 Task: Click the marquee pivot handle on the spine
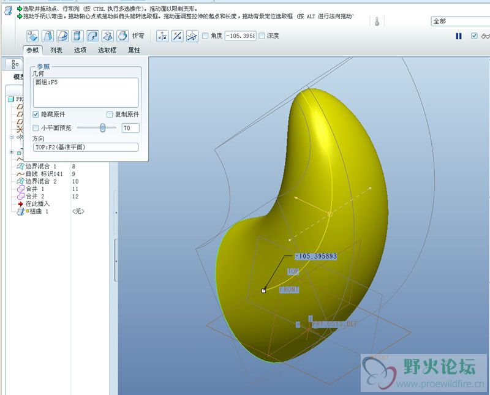pos(330,214)
